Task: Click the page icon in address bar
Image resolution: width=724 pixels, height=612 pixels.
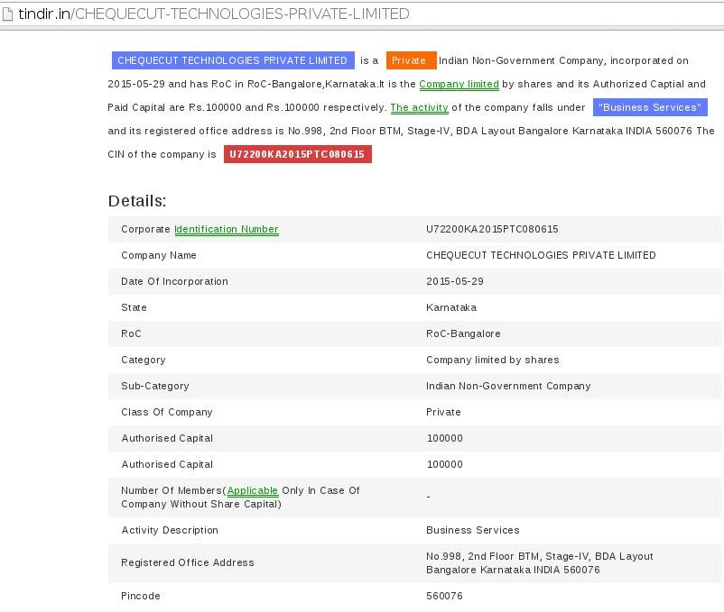Action: pyautogui.click(x=7, y=14)
